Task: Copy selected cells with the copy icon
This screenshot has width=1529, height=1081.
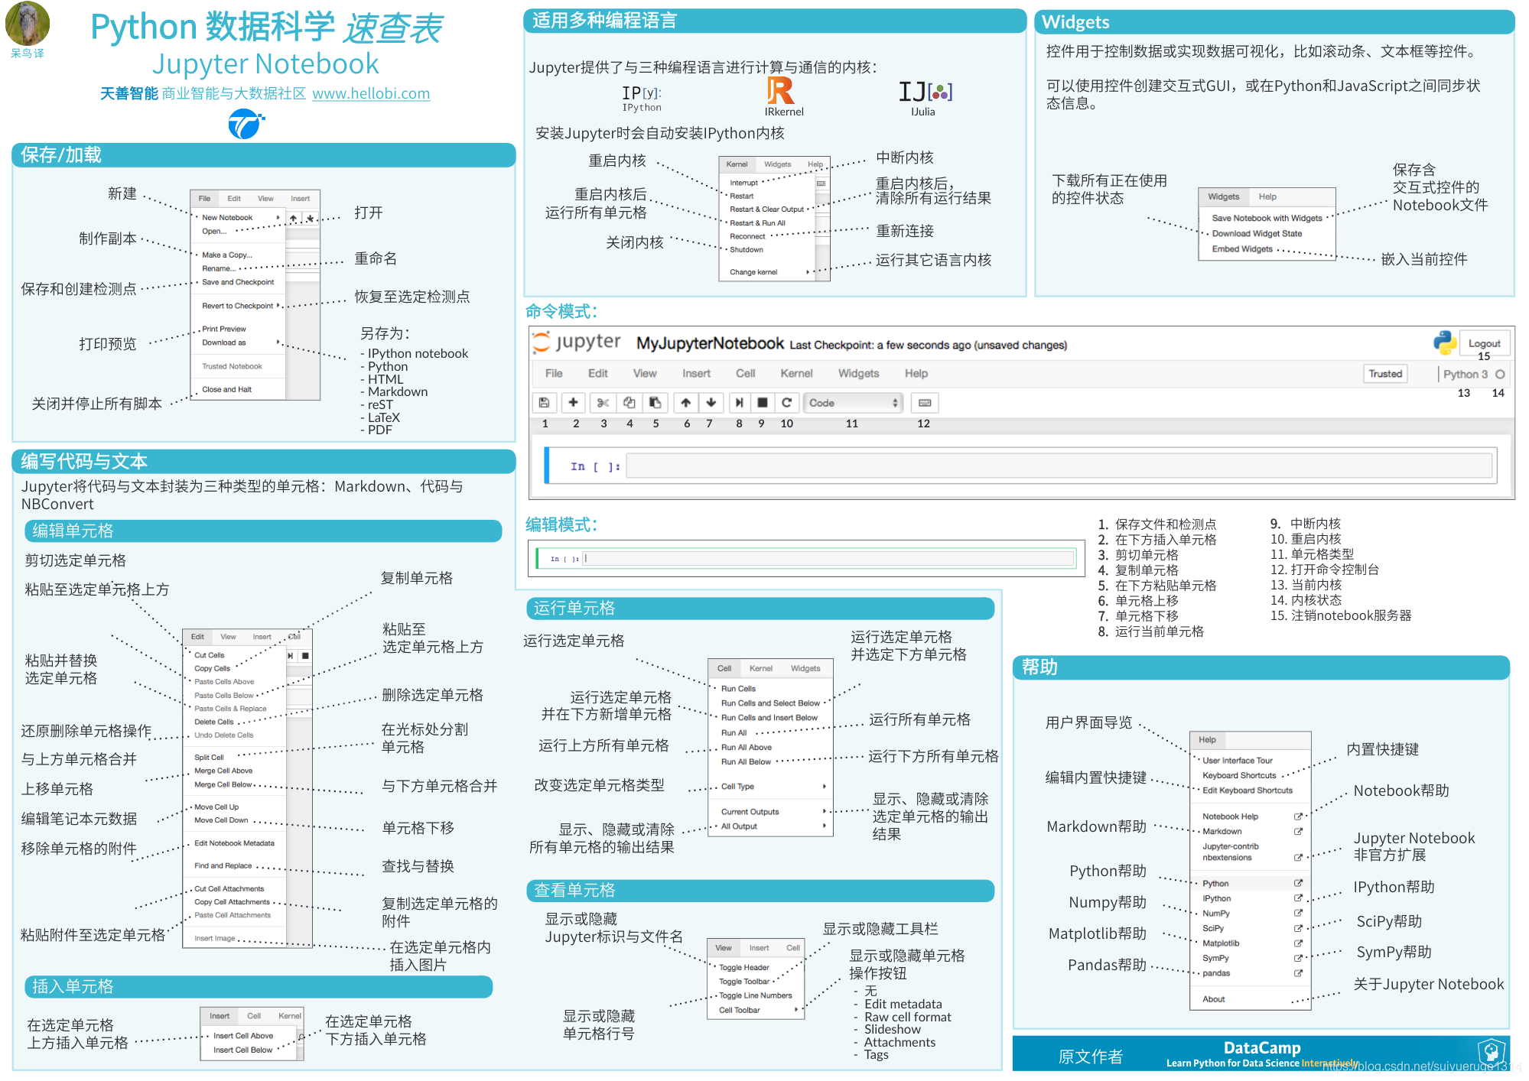Action: pyautogui.click(x=629, y=403)
